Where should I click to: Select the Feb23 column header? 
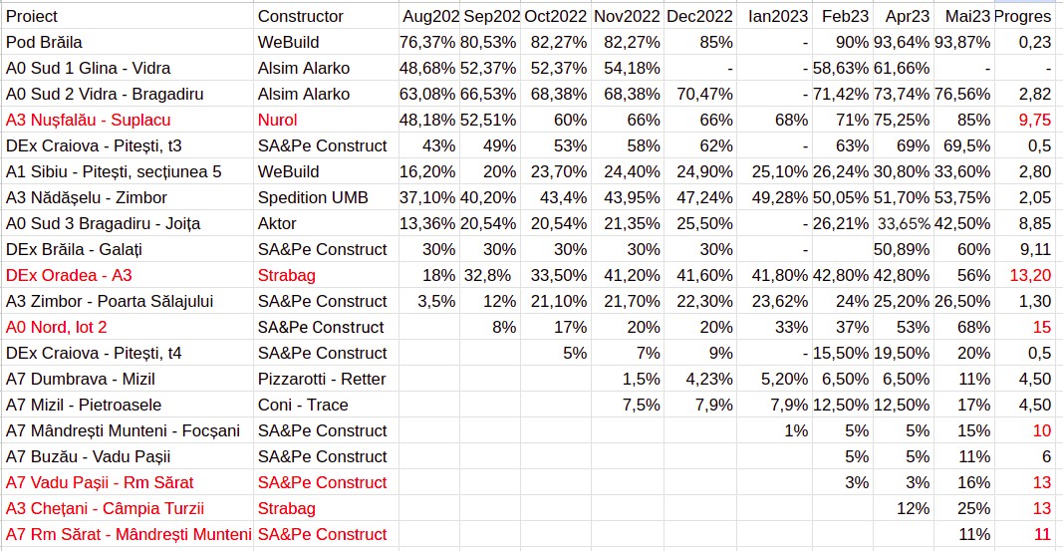pos(845,16)
